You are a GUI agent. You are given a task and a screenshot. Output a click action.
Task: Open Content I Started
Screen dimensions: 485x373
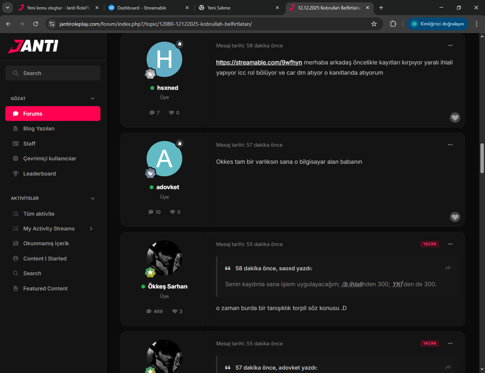pyautogui.click(x=53, y=259)
